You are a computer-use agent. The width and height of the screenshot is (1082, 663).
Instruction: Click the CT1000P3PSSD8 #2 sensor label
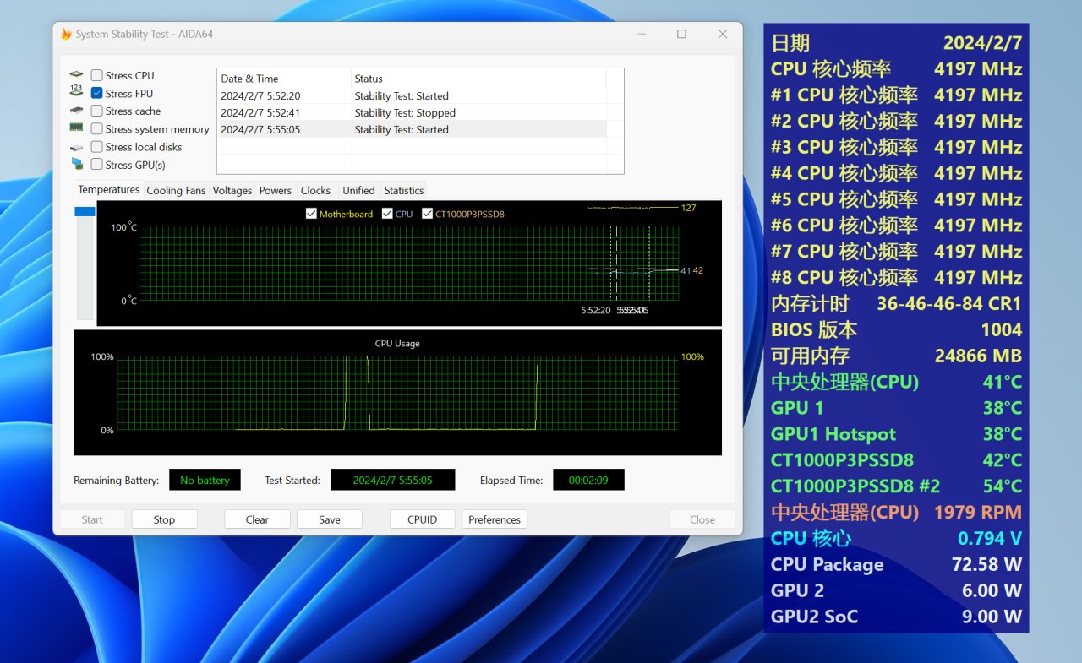(855, 486)
